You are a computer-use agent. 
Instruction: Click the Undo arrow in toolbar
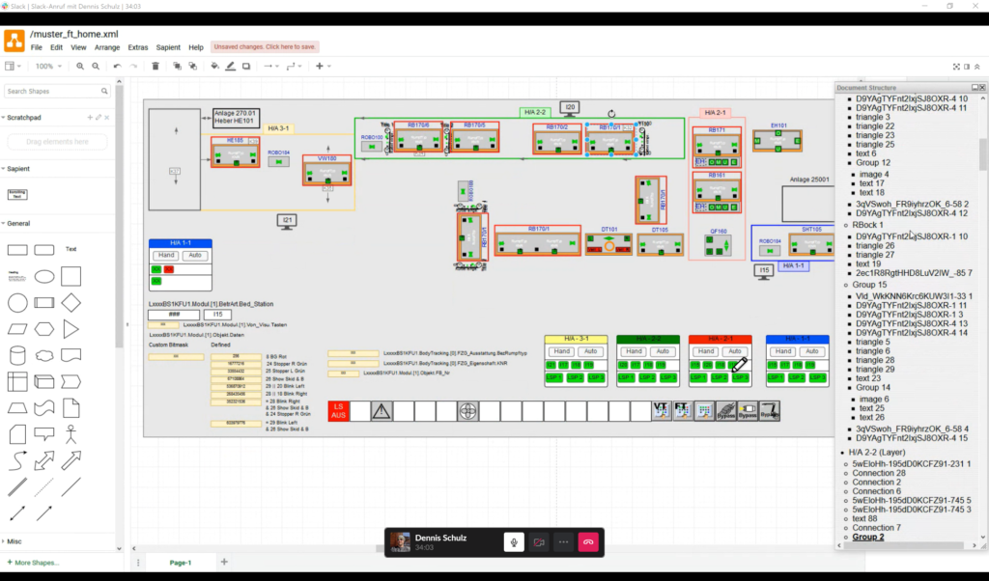pyautogui.click(x=117, y=67)
